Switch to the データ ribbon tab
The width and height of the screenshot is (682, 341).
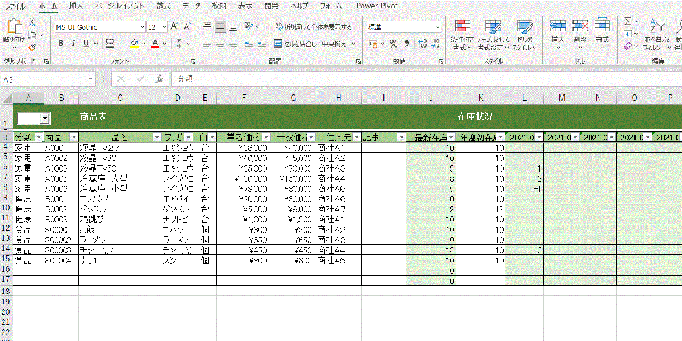[191, 6]
